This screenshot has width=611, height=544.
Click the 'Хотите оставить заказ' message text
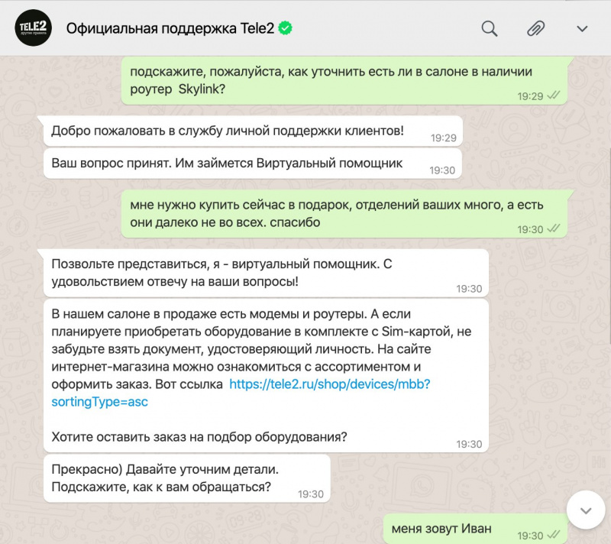tap(199, 437)
